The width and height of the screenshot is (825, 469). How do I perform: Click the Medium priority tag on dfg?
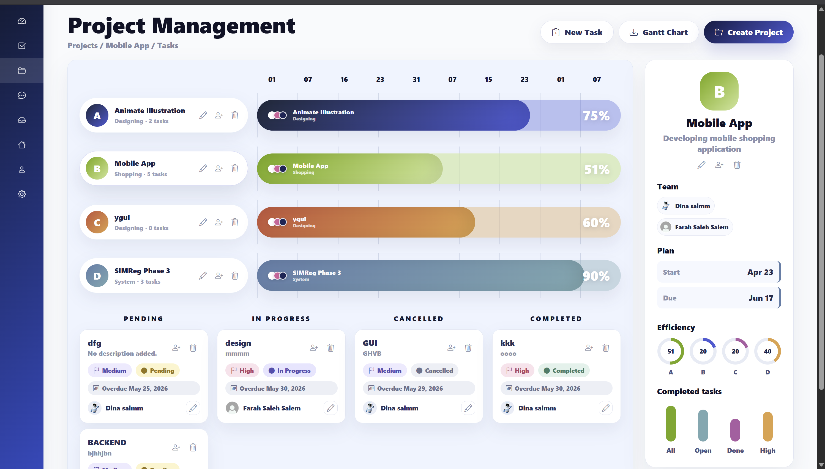[110, 371]
